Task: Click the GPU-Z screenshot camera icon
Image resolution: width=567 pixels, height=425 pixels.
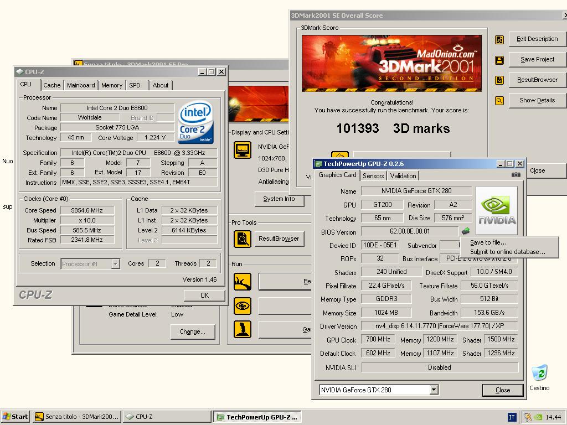Action: coord(516,175)
